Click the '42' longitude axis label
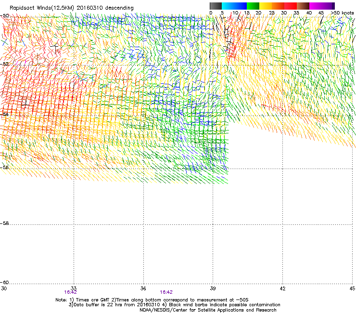The image size is (356, 313). click(283, 288)
